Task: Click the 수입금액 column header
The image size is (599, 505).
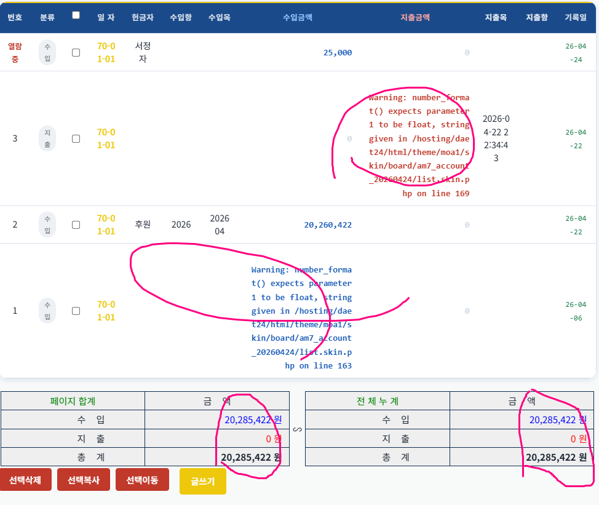Action: (x=297, y=17)
